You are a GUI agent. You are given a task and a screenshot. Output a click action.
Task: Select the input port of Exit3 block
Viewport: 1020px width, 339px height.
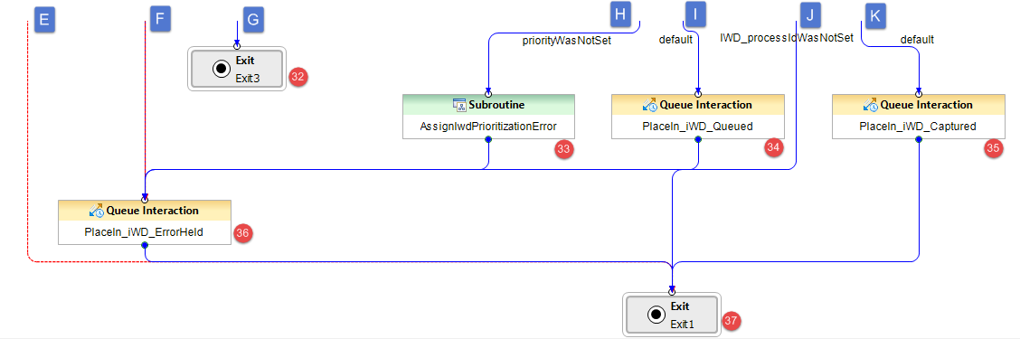tap(237, 46)
